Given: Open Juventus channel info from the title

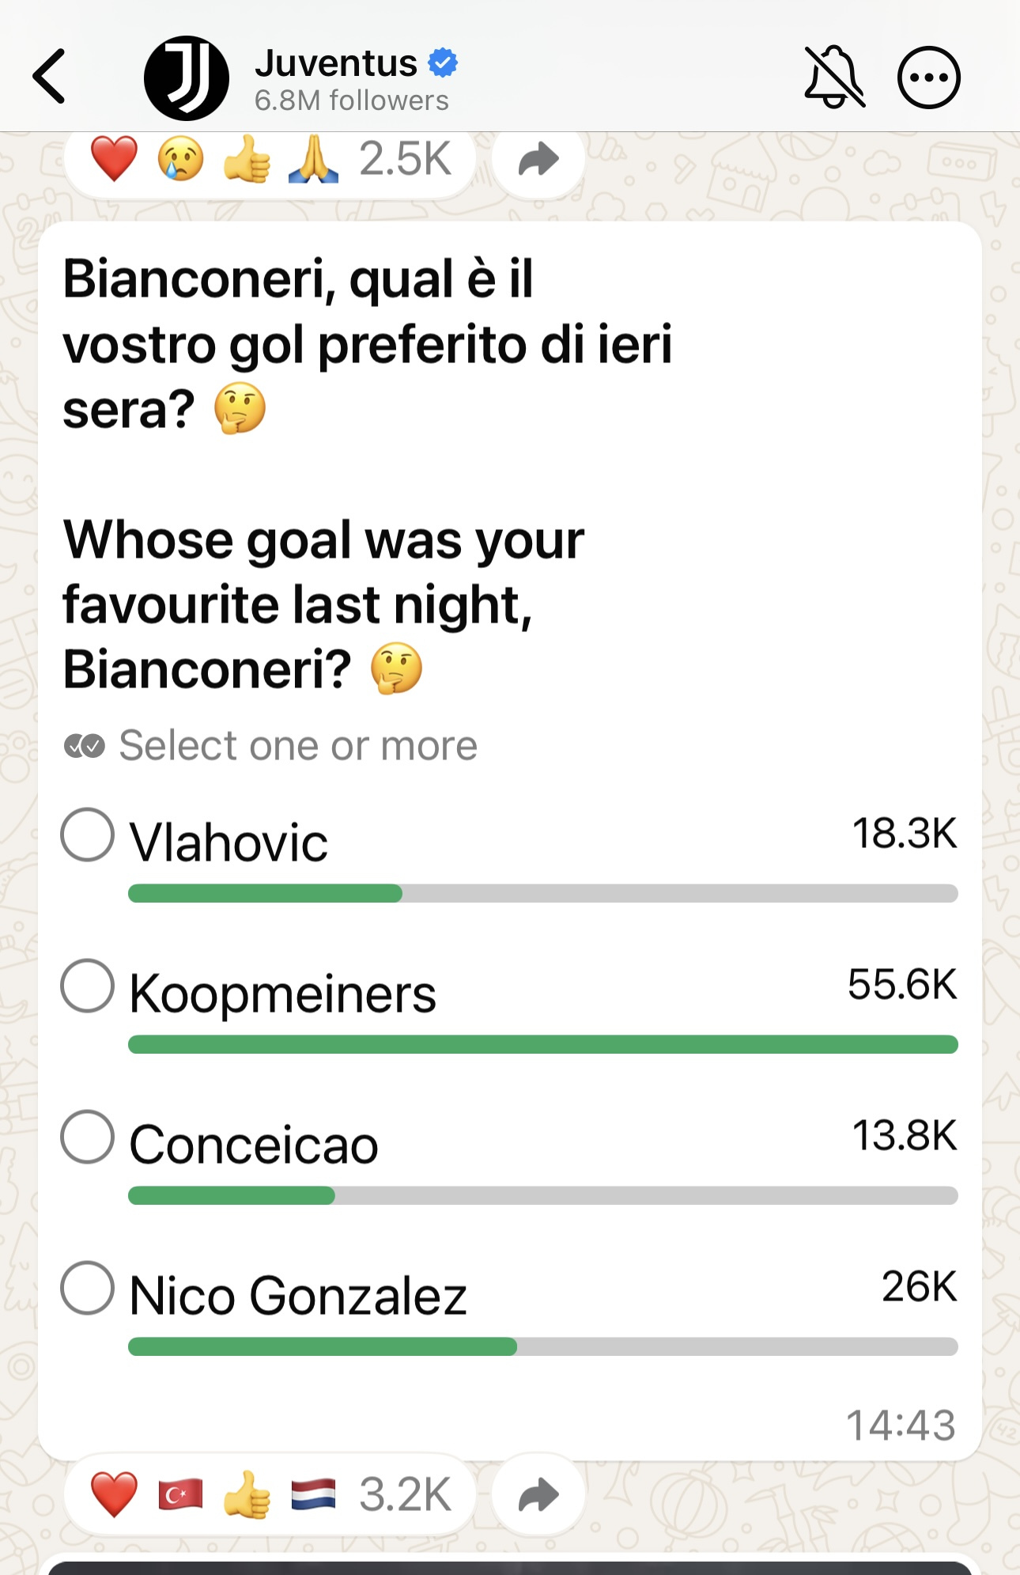Looking at the screenshot, I should (x=335, y=63).
